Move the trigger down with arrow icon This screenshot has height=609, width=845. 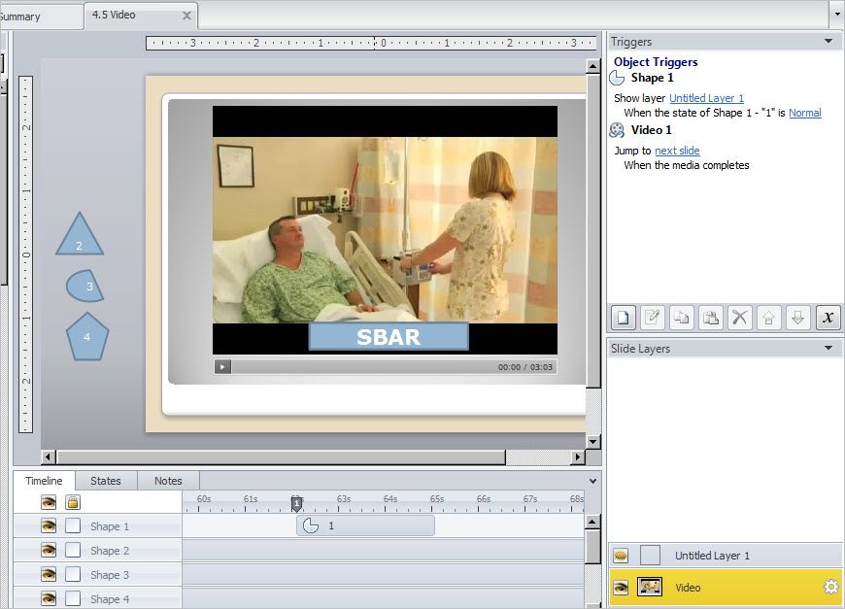(x=798, y=317)
